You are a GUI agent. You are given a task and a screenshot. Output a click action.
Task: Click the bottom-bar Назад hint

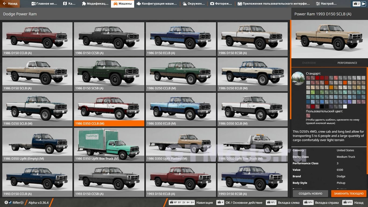pos(353,202)
